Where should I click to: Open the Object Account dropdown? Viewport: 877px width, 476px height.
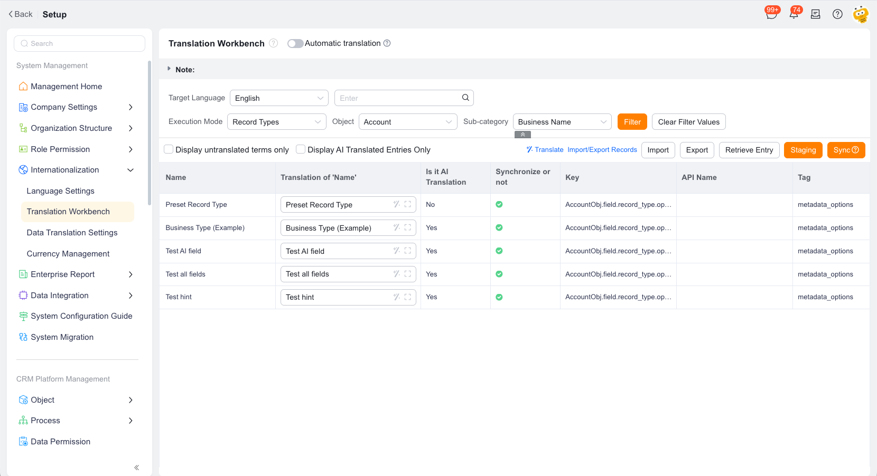(408, 122)
